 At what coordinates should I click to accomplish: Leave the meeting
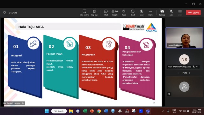pyautogui.click(x=193, y=13)
